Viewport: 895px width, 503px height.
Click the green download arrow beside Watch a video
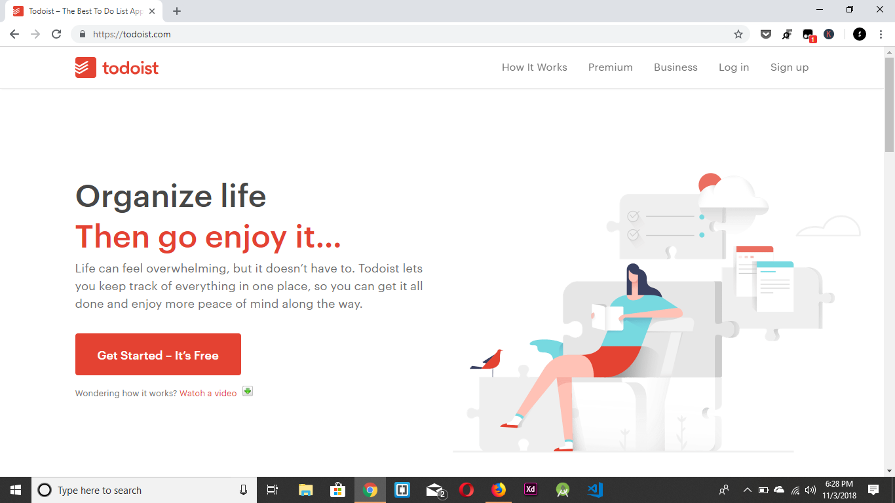[248, 391]
